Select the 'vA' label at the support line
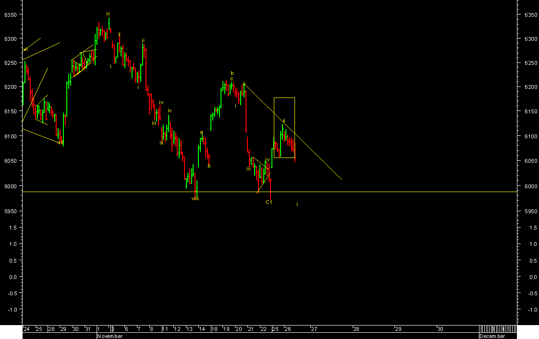This screenshot has width=539, height=339. click(x=195, y=198)
